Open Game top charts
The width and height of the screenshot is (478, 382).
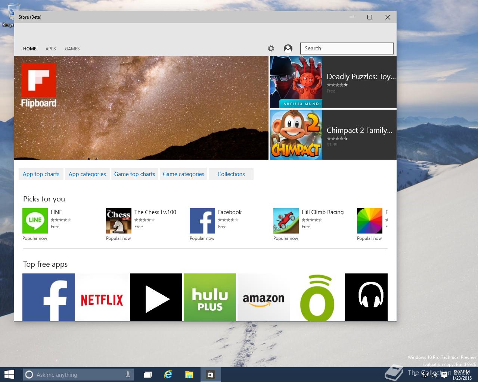[x=135, y=174]
